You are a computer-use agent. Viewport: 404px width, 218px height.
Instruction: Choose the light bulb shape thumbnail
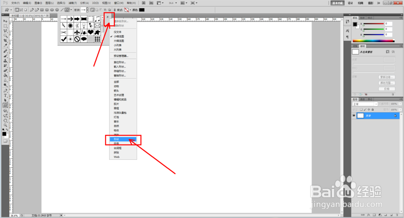pos(84,26)
